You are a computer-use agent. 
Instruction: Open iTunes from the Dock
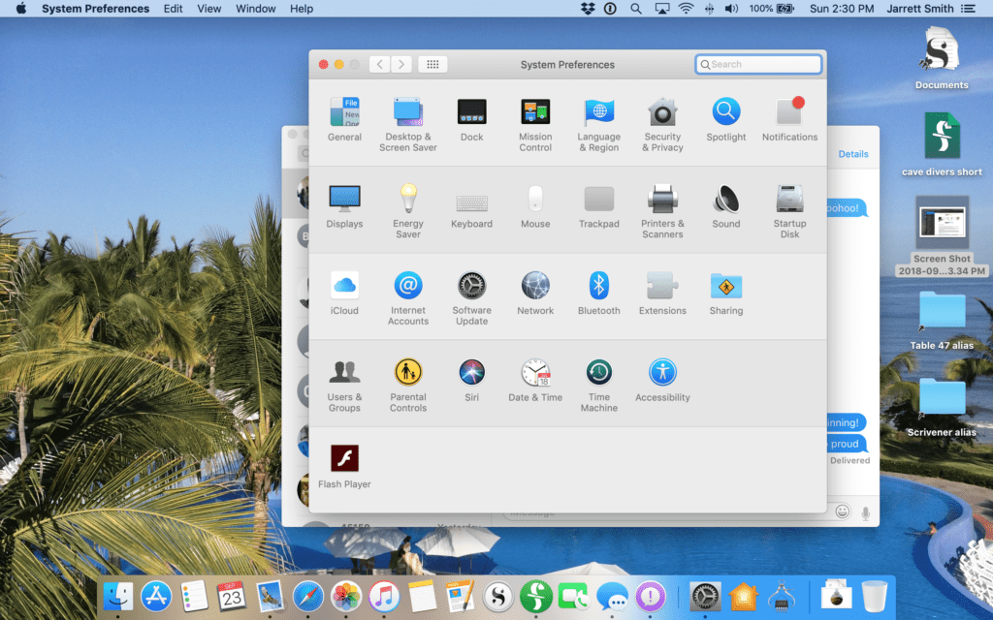tap(384, 596)
